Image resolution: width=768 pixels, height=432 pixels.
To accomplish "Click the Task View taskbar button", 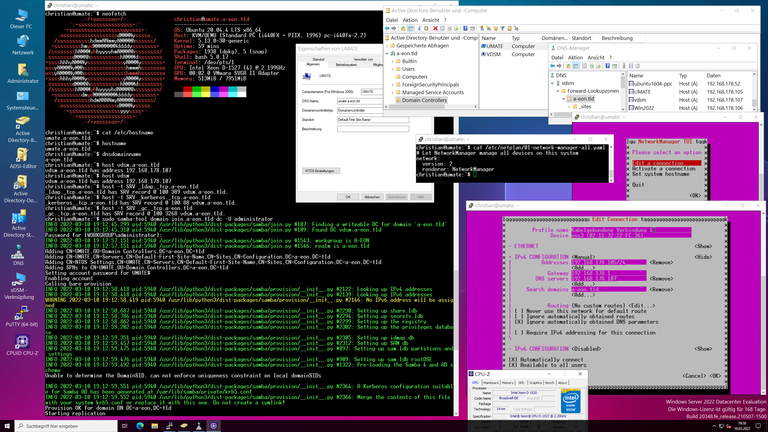I will coord(125,426).
